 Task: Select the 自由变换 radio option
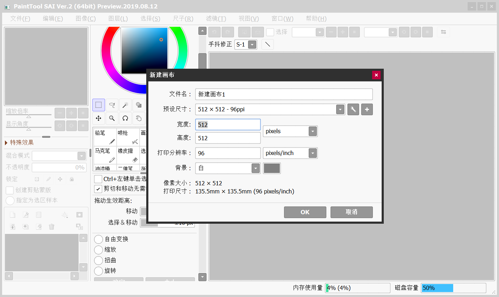(98, 239)
